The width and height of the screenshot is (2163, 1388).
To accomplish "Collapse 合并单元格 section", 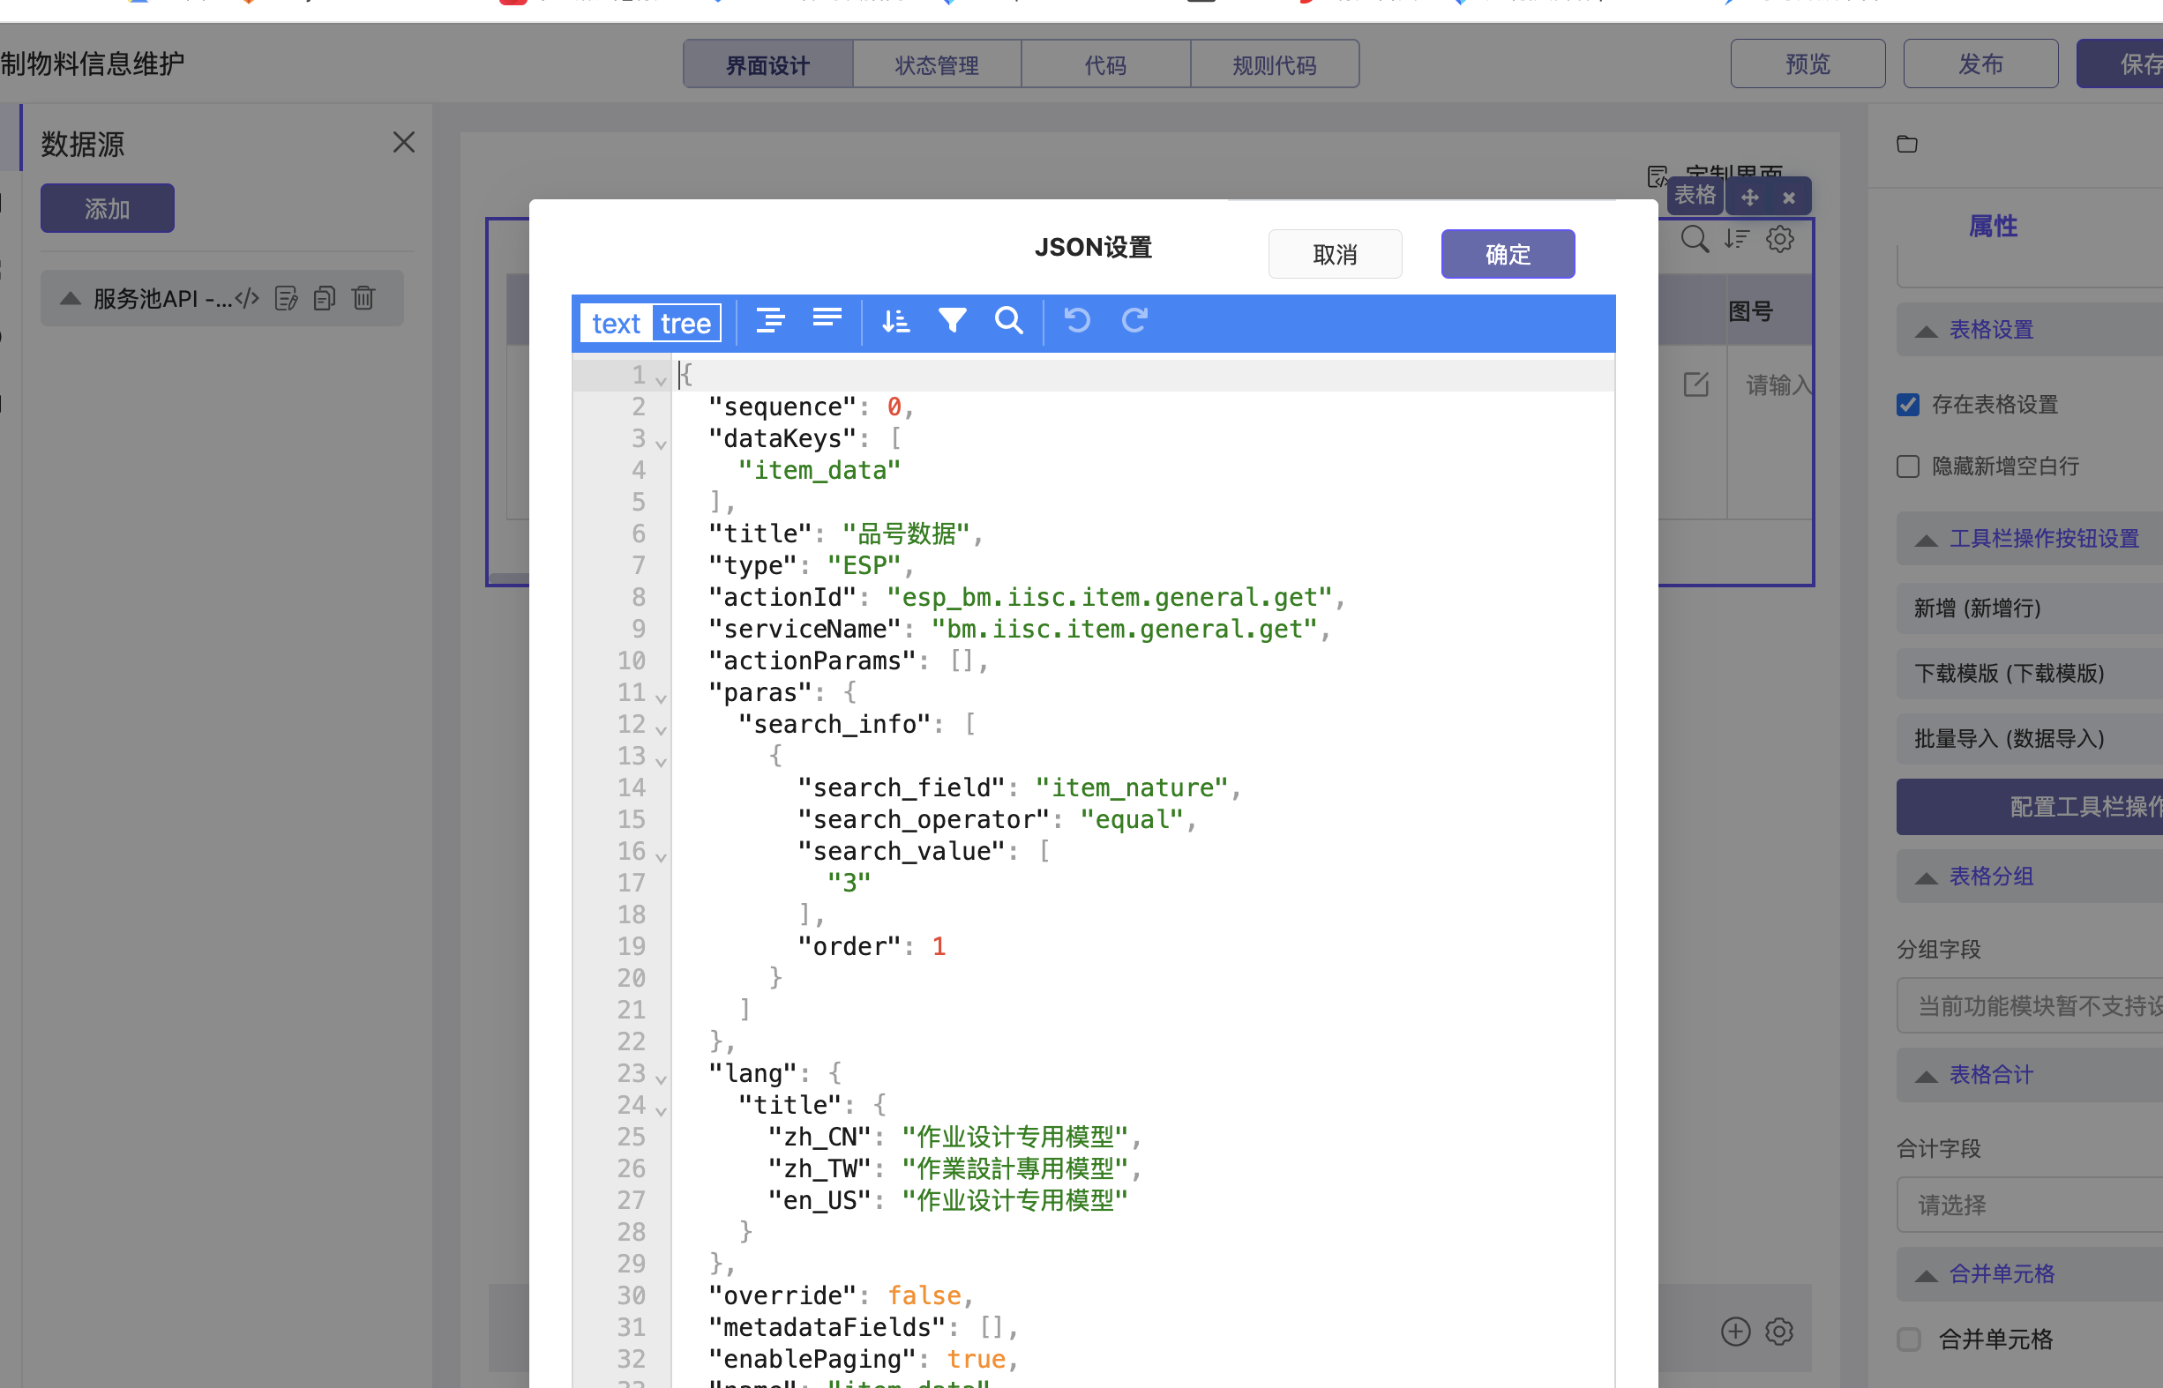I will click(x=1927, y=1275).
